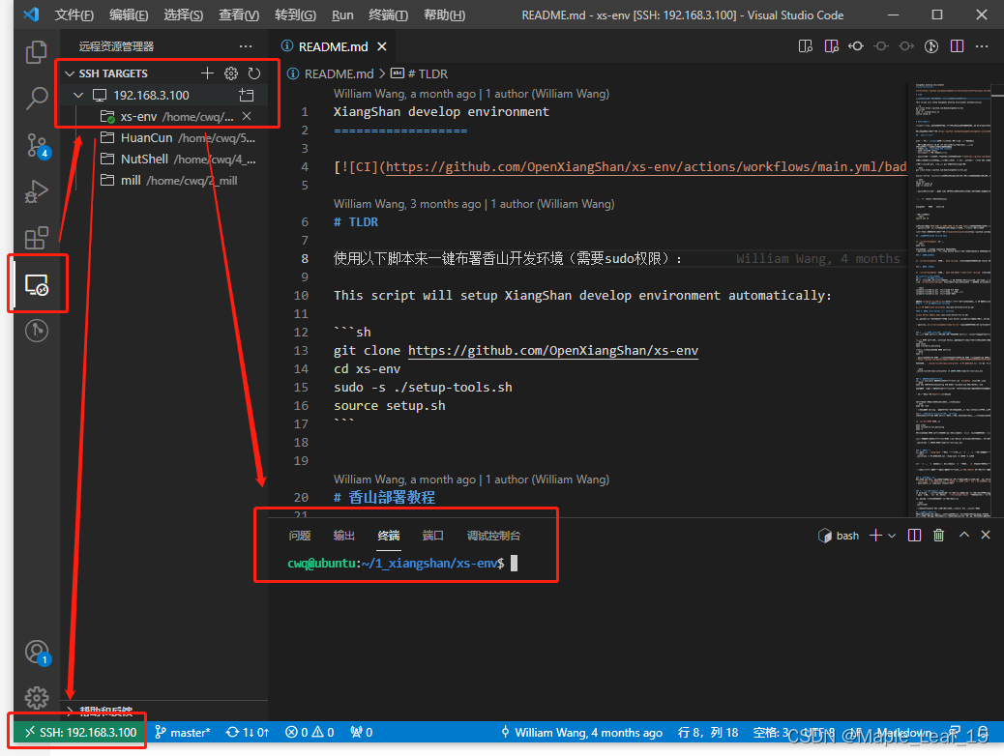
Task: Open editor more actions menu
Action: [x=982, y=46]
